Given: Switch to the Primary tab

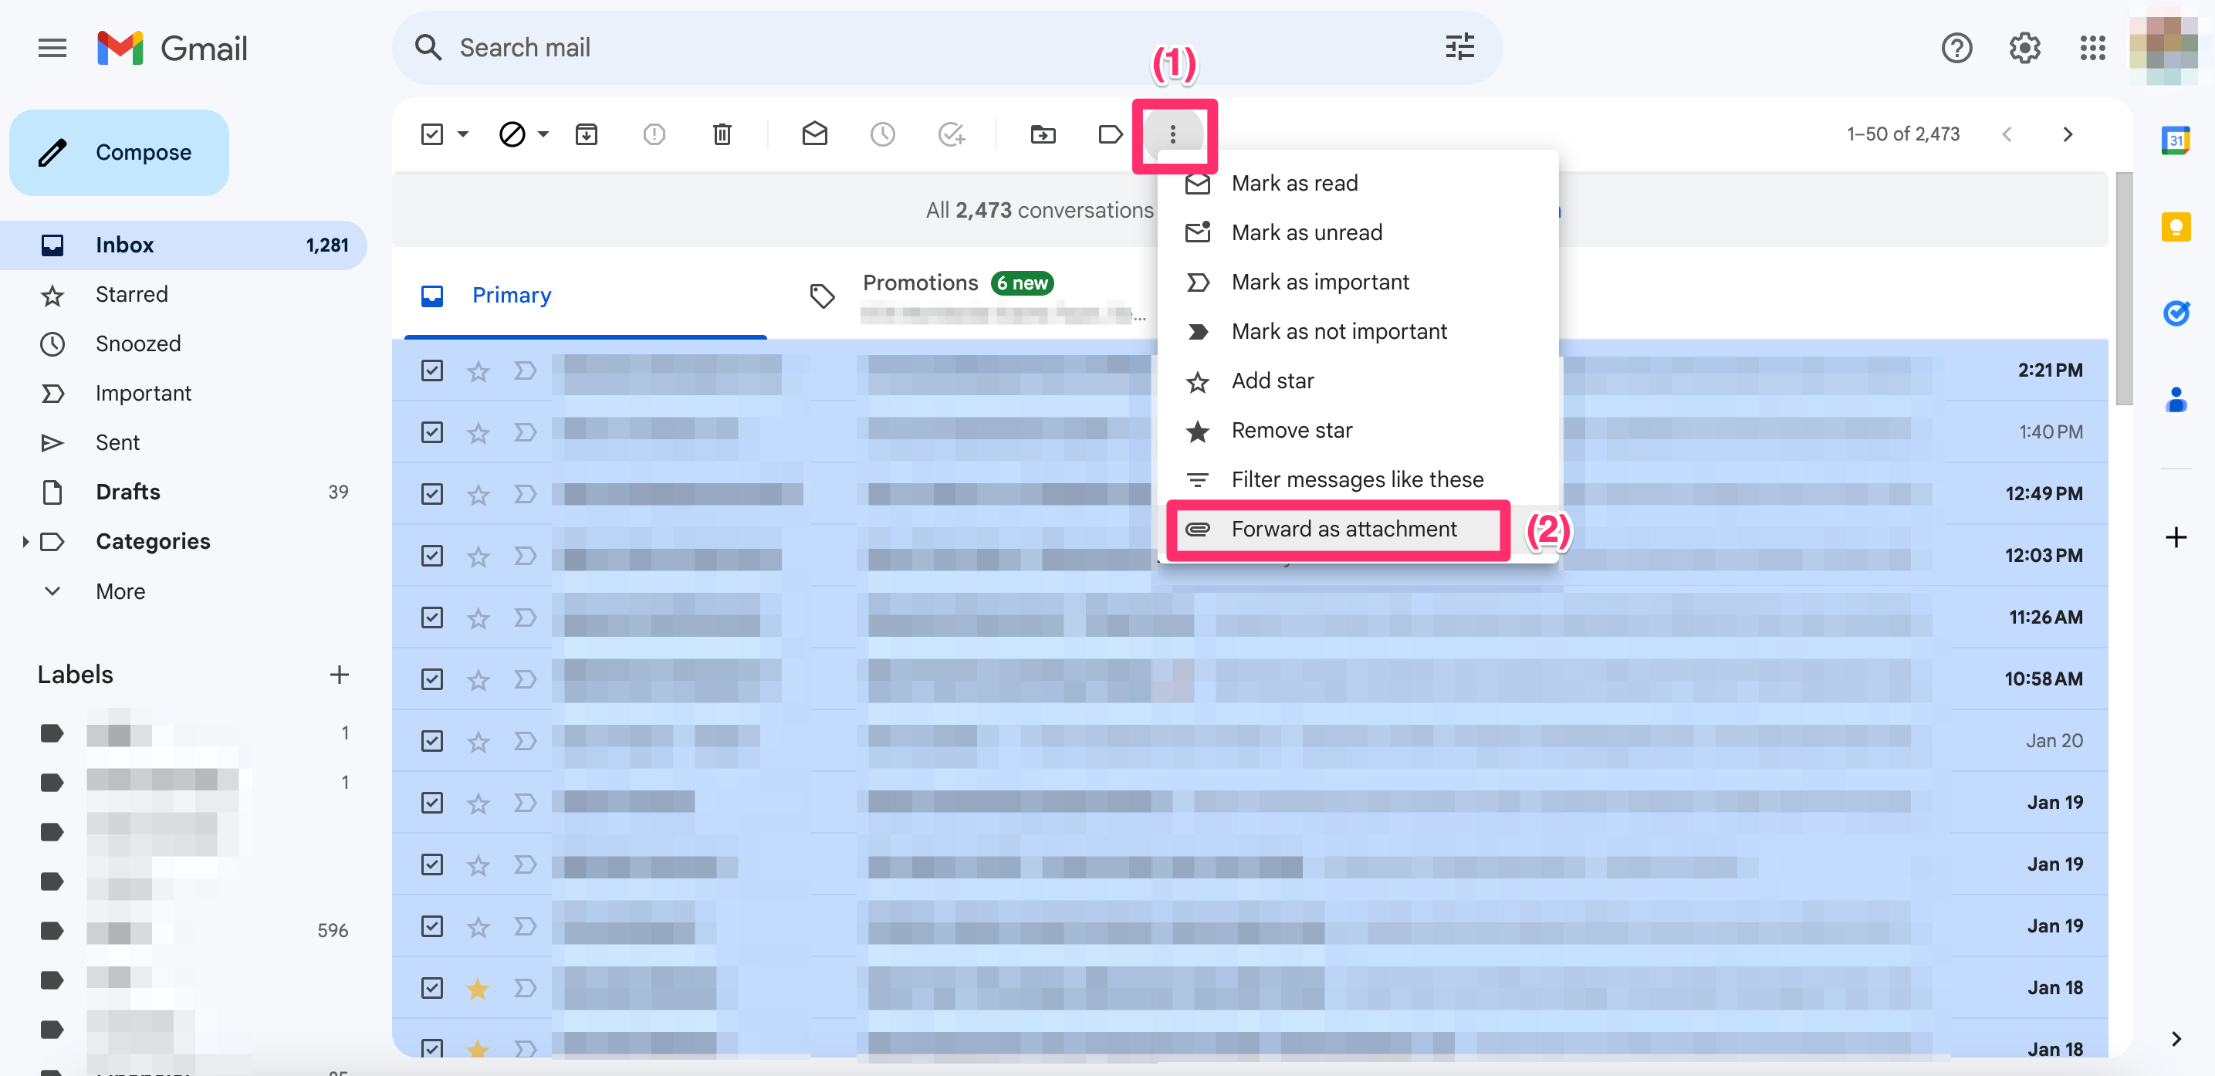Looking at the screenshot, I should [585, 296].
